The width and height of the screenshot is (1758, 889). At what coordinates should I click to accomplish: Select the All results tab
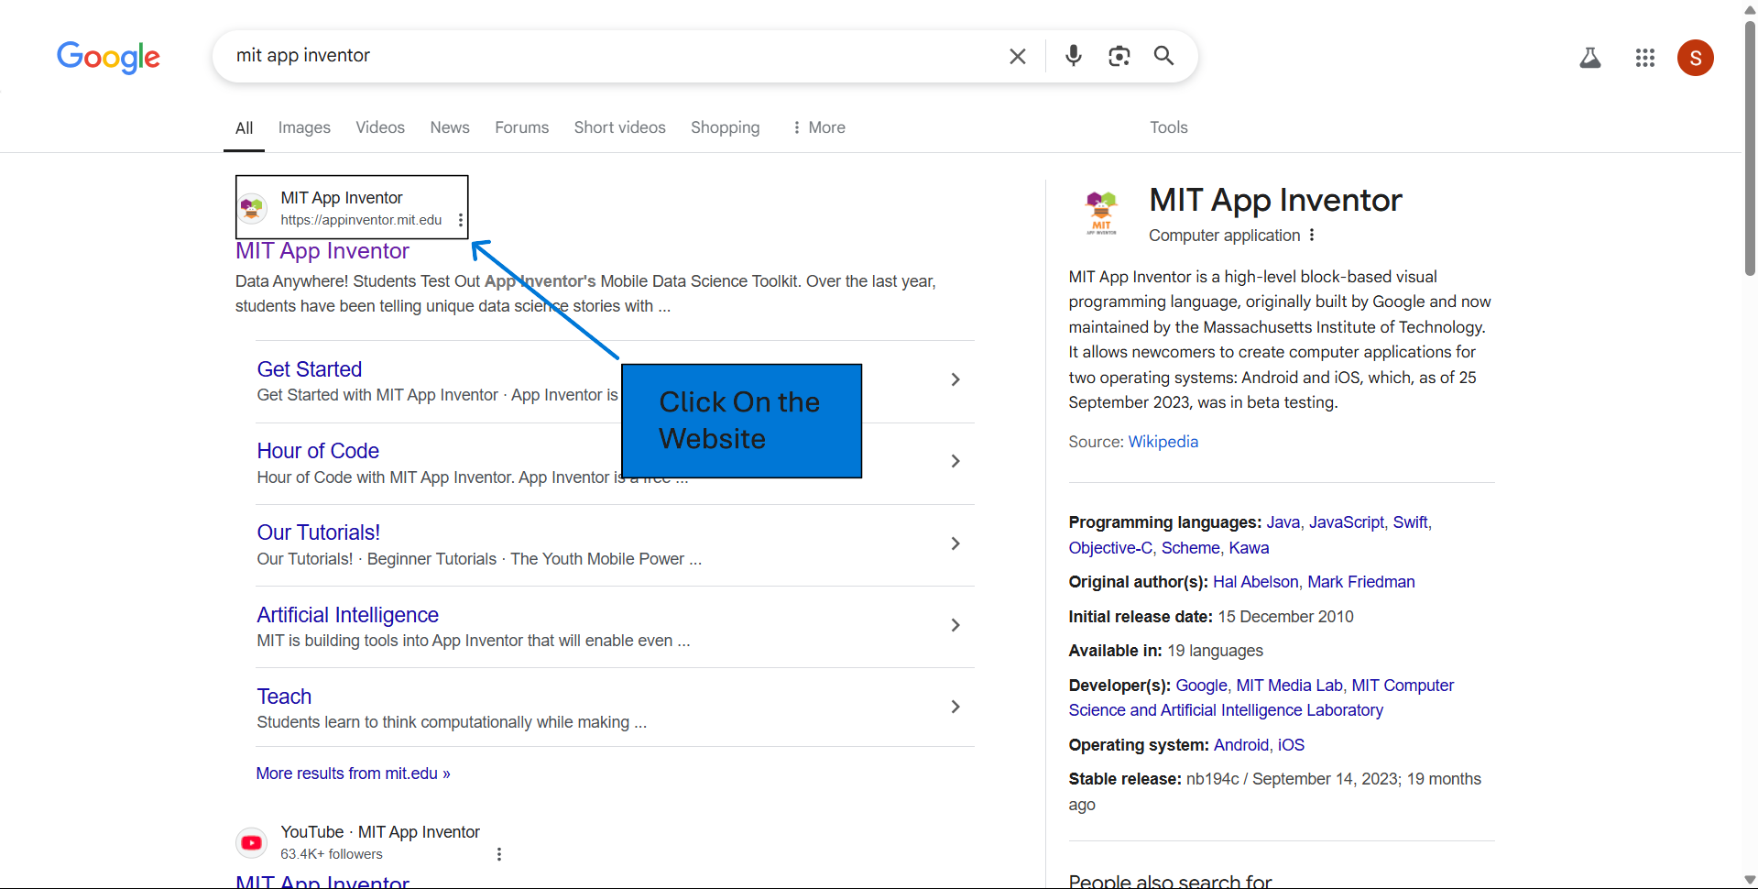[x=244, y=127]
